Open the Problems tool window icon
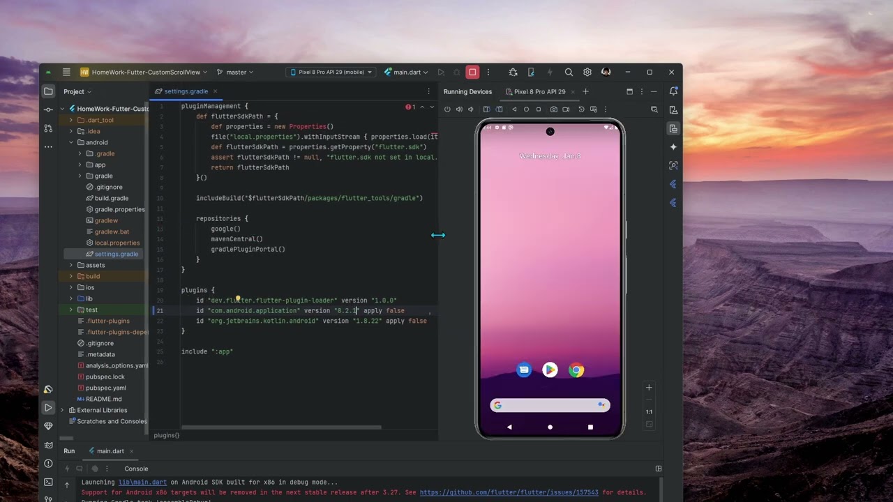This screenshot has width=893, height=502. 48,463
